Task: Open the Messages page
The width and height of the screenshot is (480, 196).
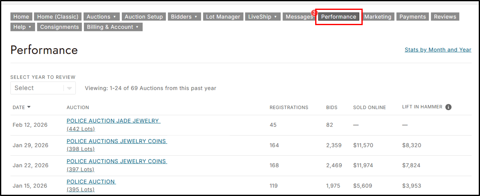Action: click(x=299, y=17)
